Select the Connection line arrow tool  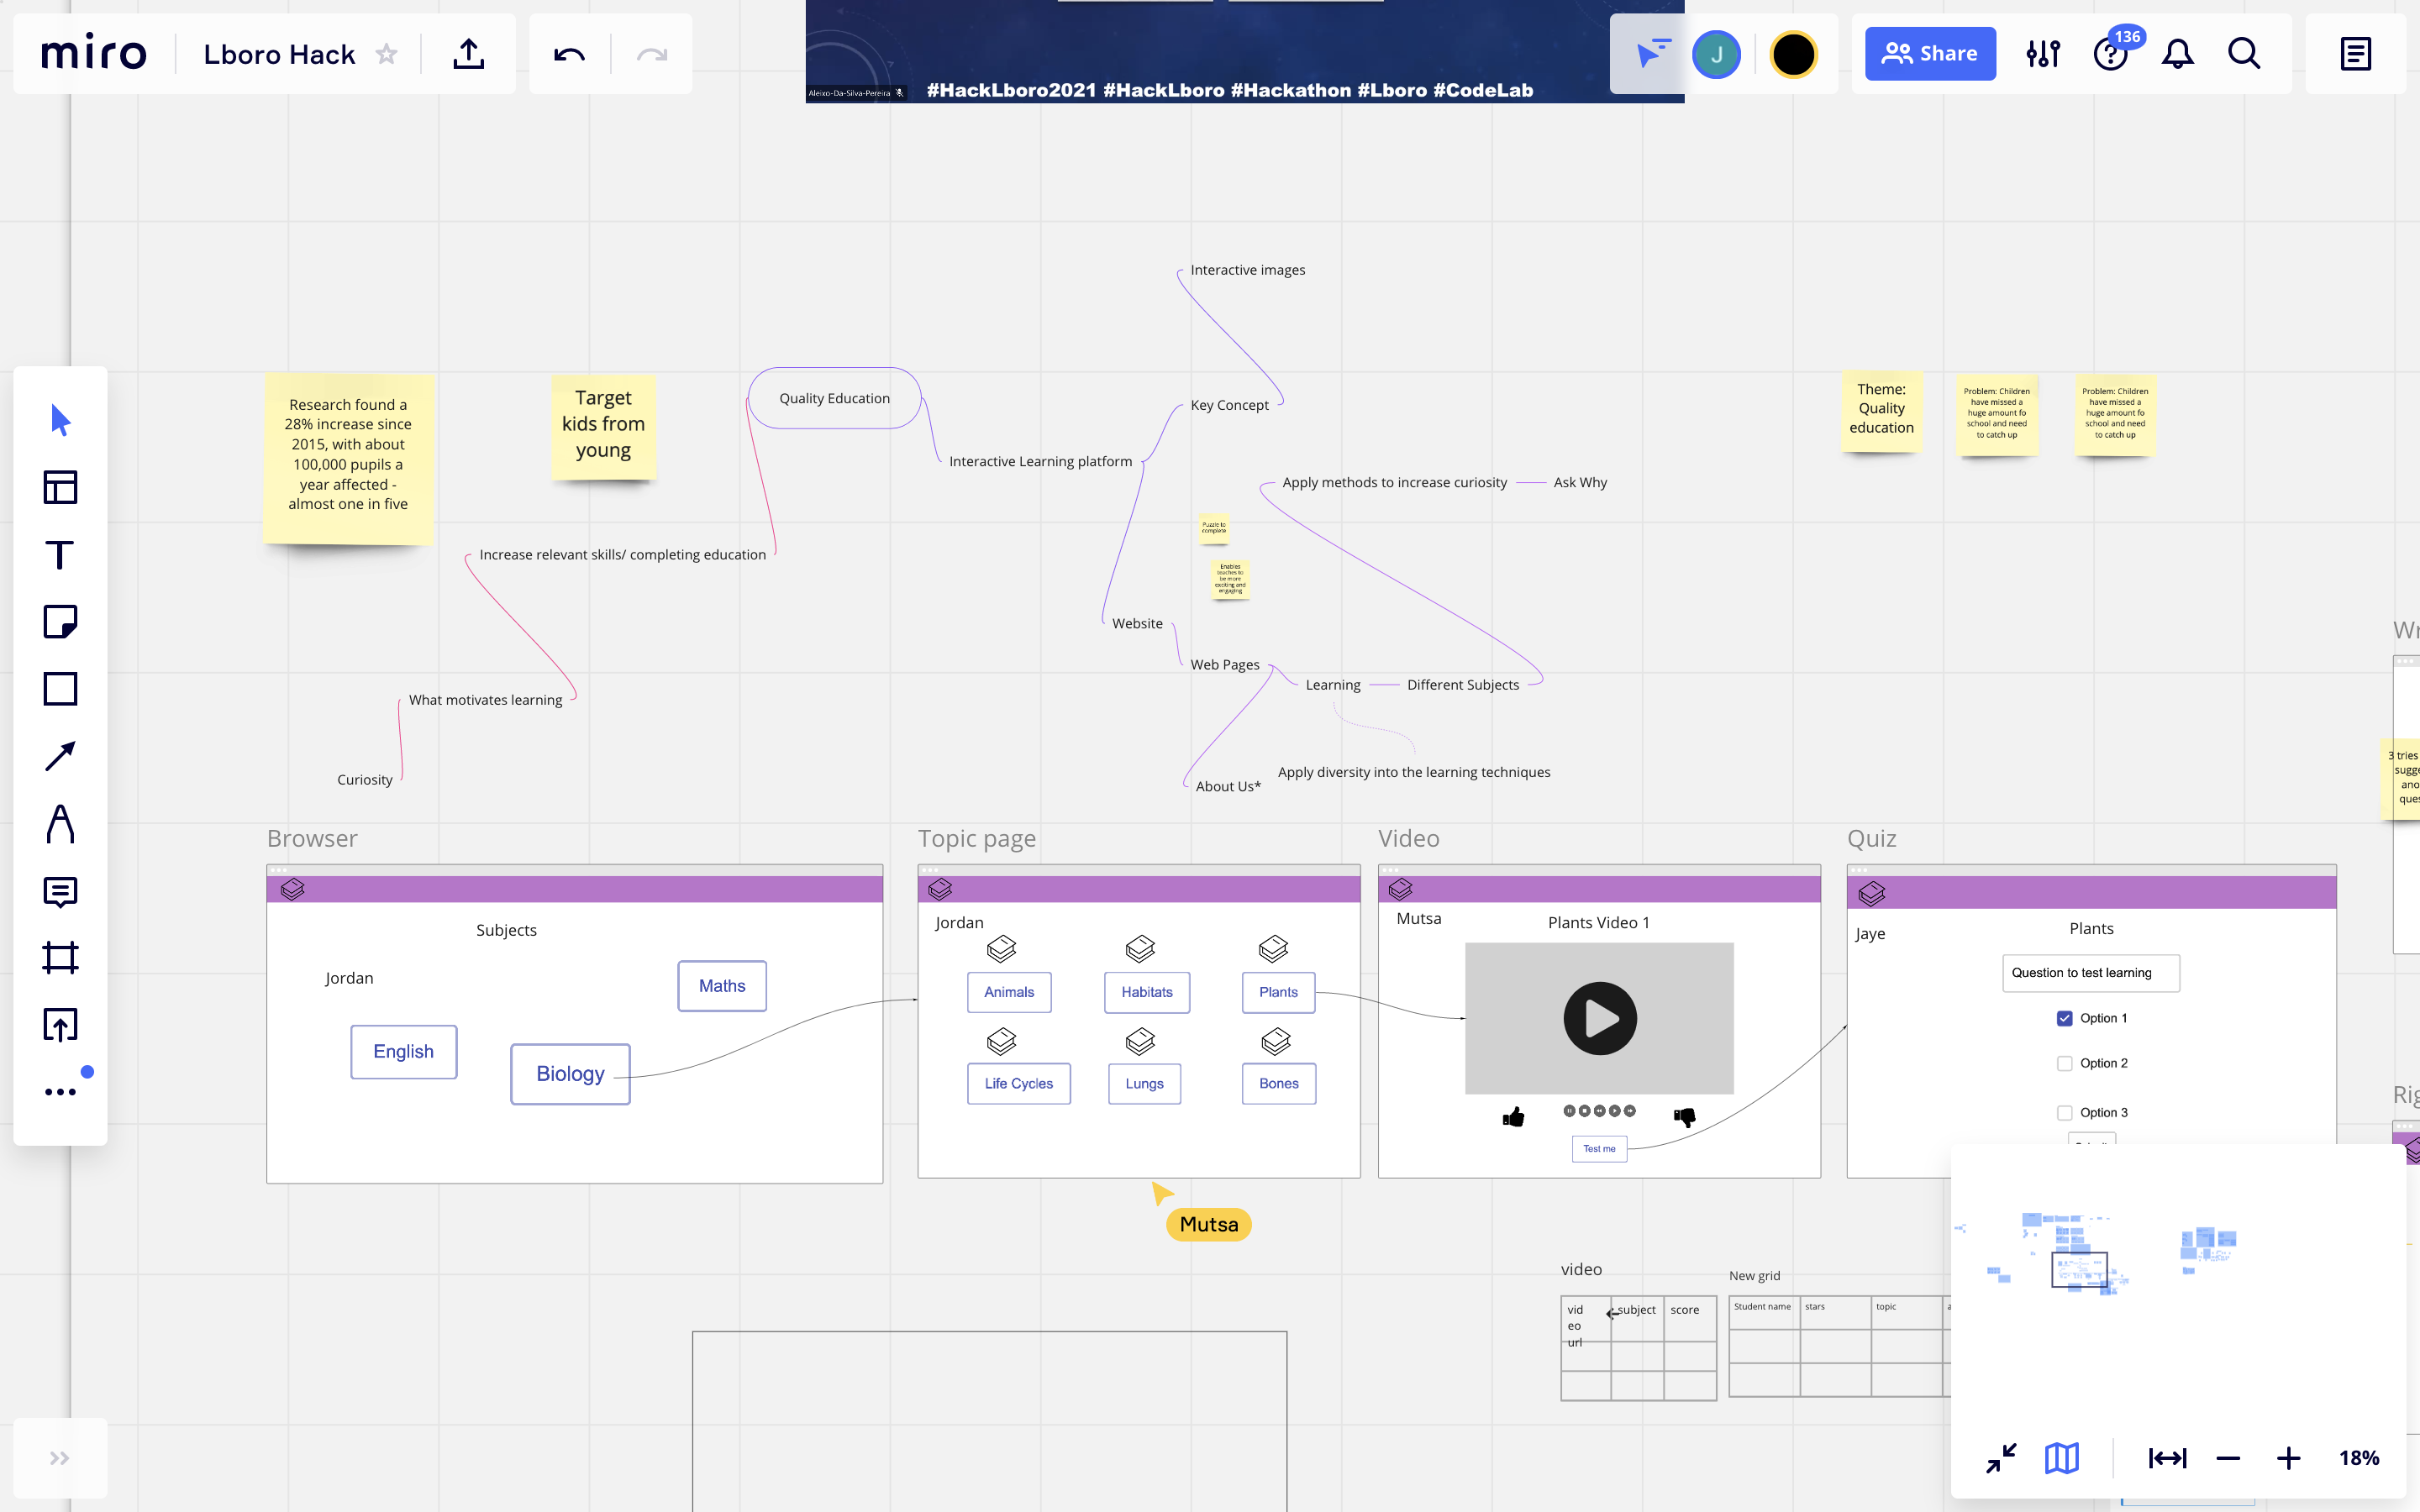(60, 756)
